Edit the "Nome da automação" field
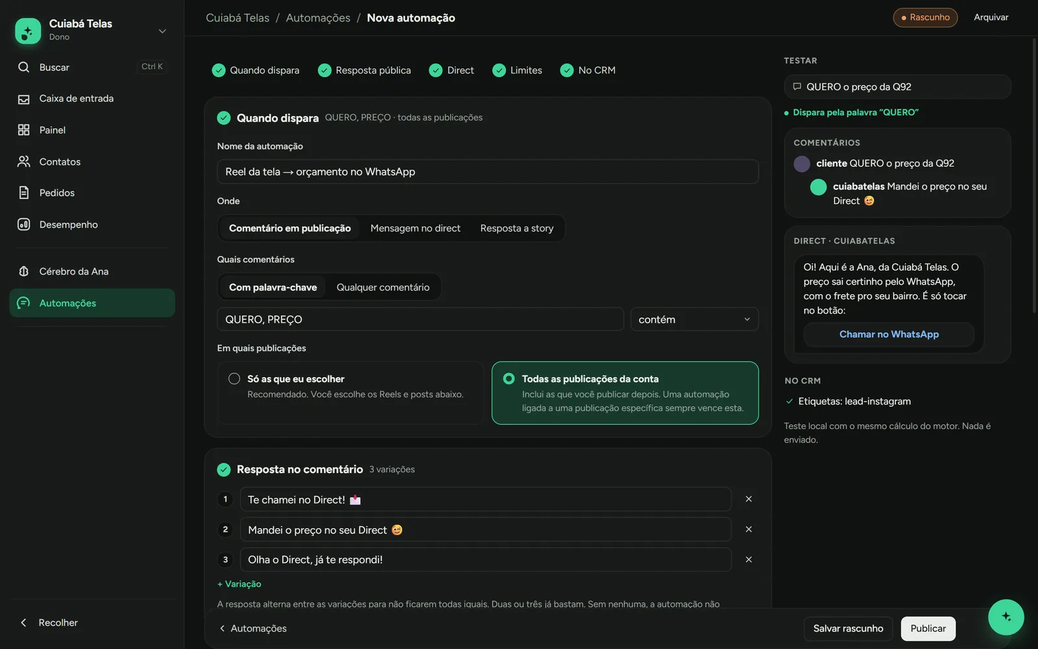1038x649 pixels. click(x=488, y=172)
